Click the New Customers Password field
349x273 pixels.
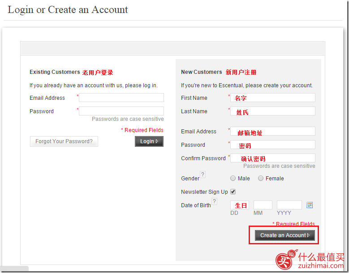pyautogui.click(x=273, y=145)
